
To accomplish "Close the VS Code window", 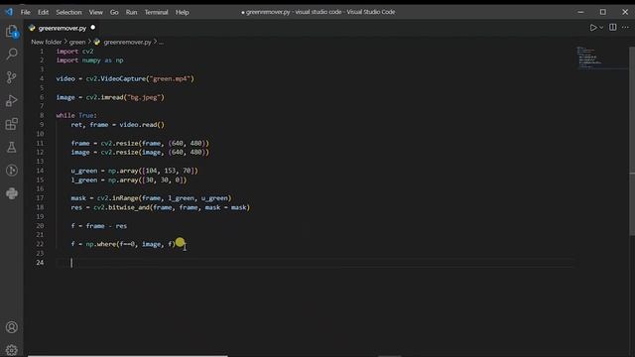I will (625, 12).
